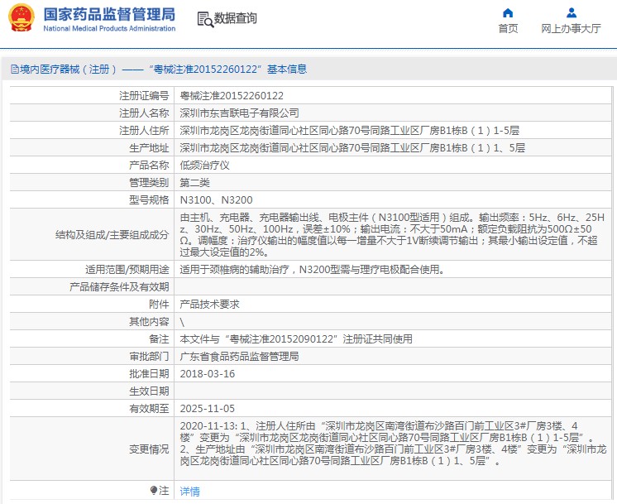Click National Medical Products Administration subtitle
The width and height of the screenshot is (617, 504).
(109, 28)
